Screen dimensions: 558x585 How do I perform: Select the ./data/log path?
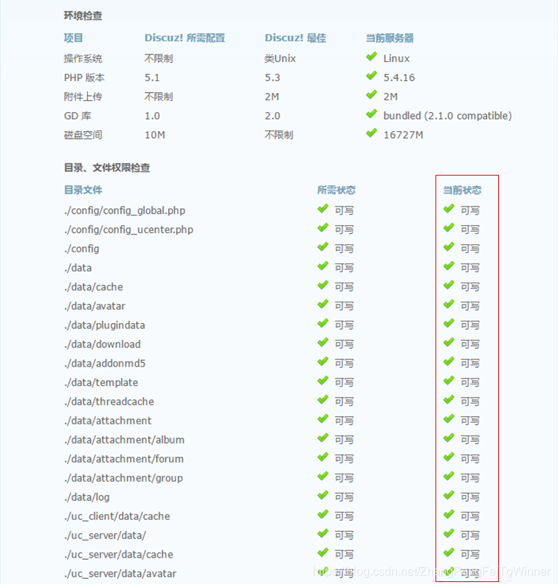(x=87, y=497)
